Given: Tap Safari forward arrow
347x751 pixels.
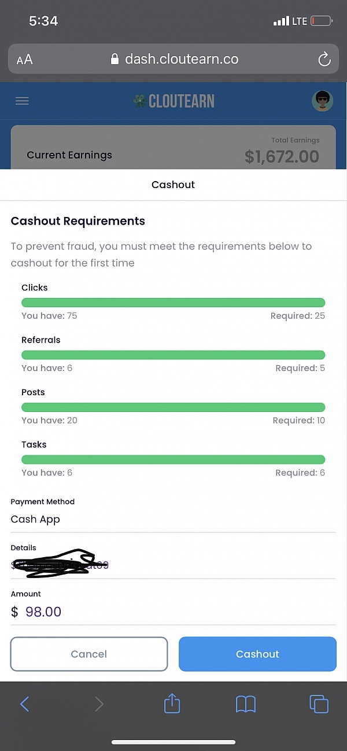Looking at the screenshot, I should [x=99, y=704].
